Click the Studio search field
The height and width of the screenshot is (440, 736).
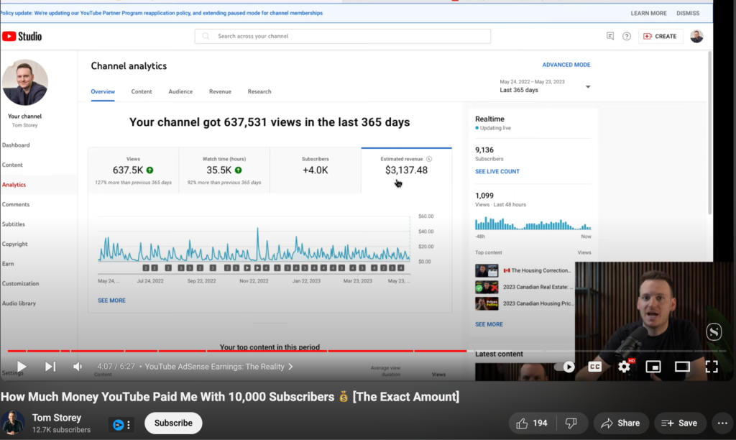point(342,35)
